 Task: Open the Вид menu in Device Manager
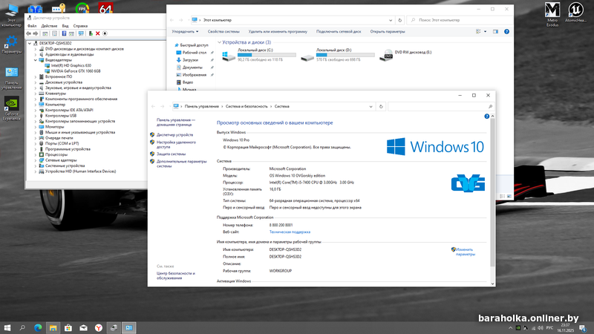(x=65, y=25)
